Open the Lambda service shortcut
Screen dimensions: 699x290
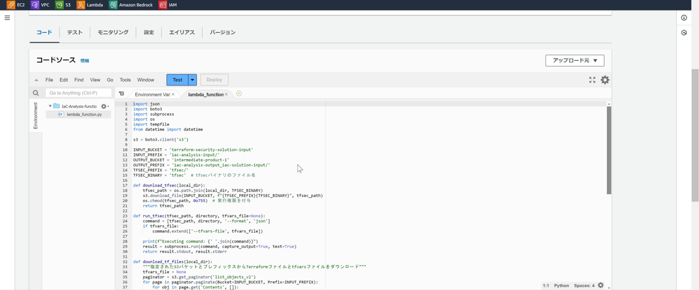click(x=90, y=5)
